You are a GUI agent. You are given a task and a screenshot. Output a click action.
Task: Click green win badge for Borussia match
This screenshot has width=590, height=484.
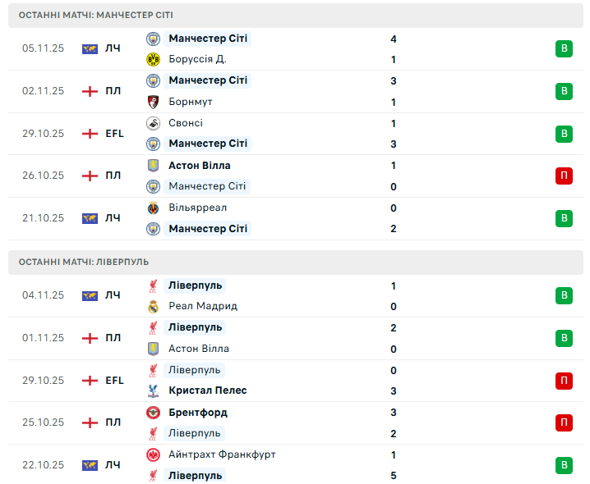[x=564, y=49]
